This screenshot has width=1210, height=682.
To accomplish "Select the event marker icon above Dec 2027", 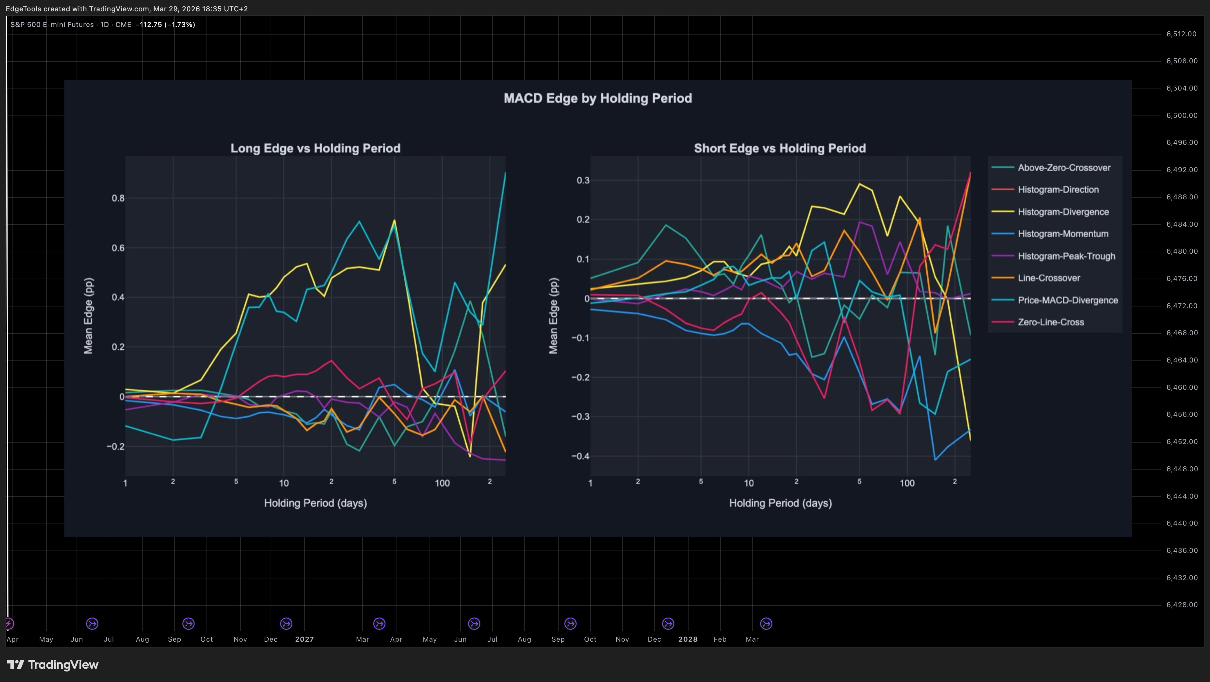I will click(669, 624).
